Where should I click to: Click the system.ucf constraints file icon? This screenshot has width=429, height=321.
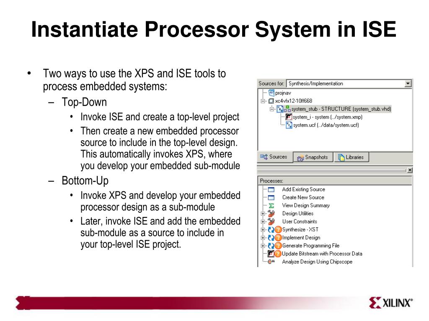289,125
